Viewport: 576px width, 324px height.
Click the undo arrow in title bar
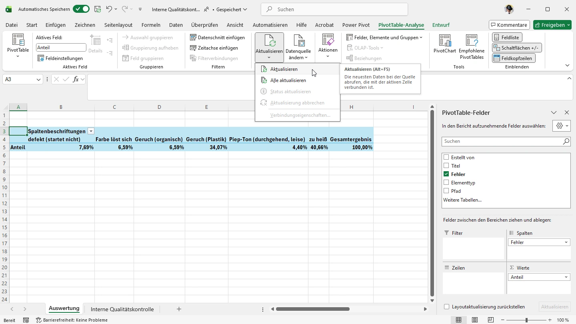tap(109, 9)
